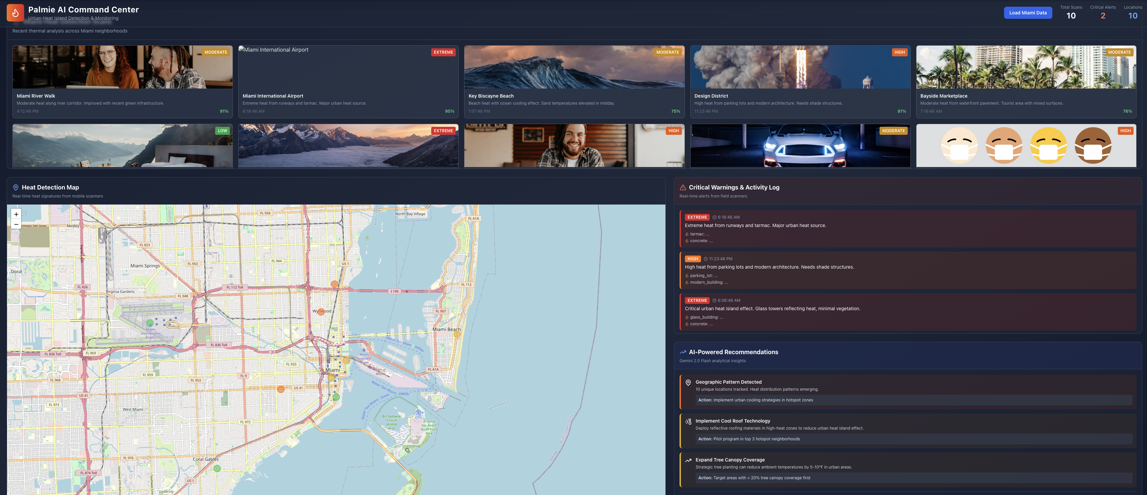Open the Bayside Marketplace palm tree thumbnail
The width and height of the screenshot is (1147, 495).
(1026, 67)
